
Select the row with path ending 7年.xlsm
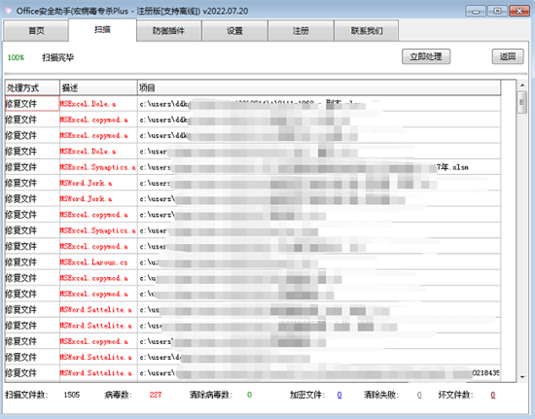(253, 167)
